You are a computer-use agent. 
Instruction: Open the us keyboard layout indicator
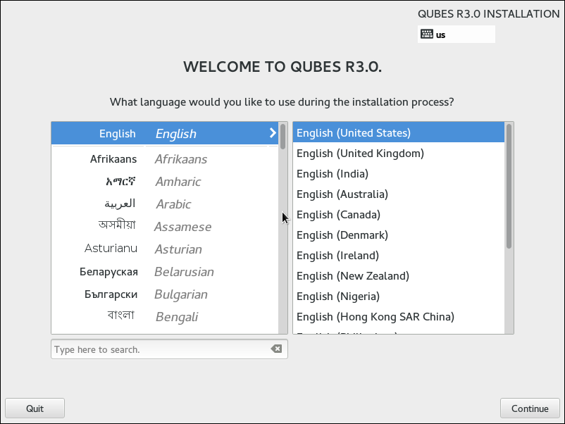click(456, 35)
